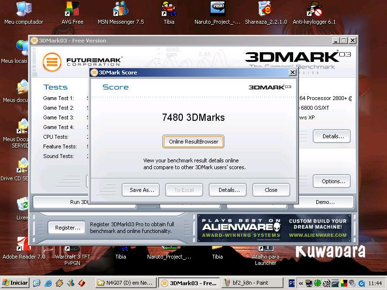Open the Iniciar start menu
Viewport: 387px width, 290px height.
(15, 283)
